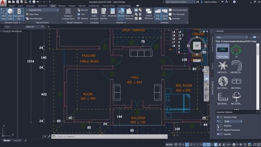Screen dimensions: 261x147
Task: Click the TOP face of ViewCube
Action: pos(197,46)
